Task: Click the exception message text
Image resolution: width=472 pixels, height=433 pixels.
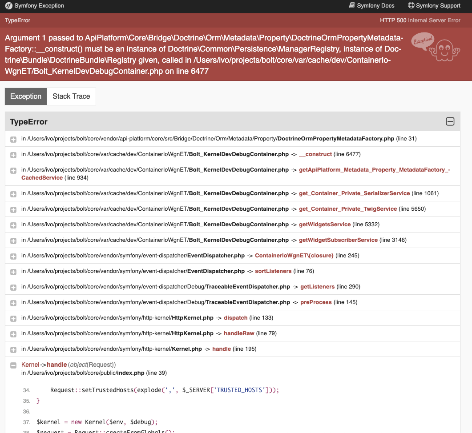Action: [x=204, y=55]
